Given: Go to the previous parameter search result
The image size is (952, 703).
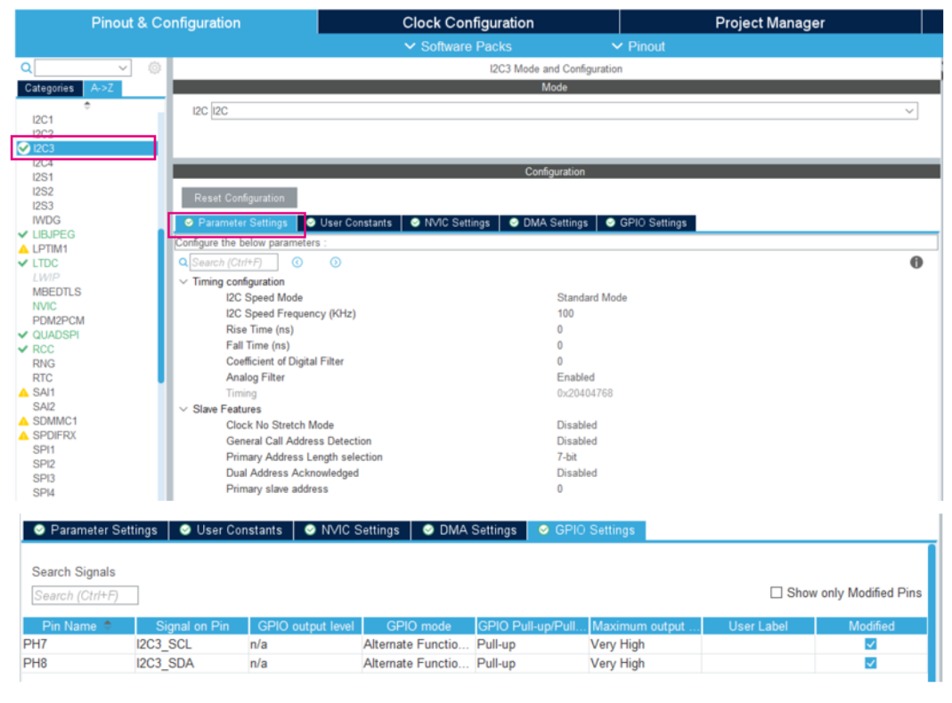Looking at the screenshot, I should tap(297, 262).
